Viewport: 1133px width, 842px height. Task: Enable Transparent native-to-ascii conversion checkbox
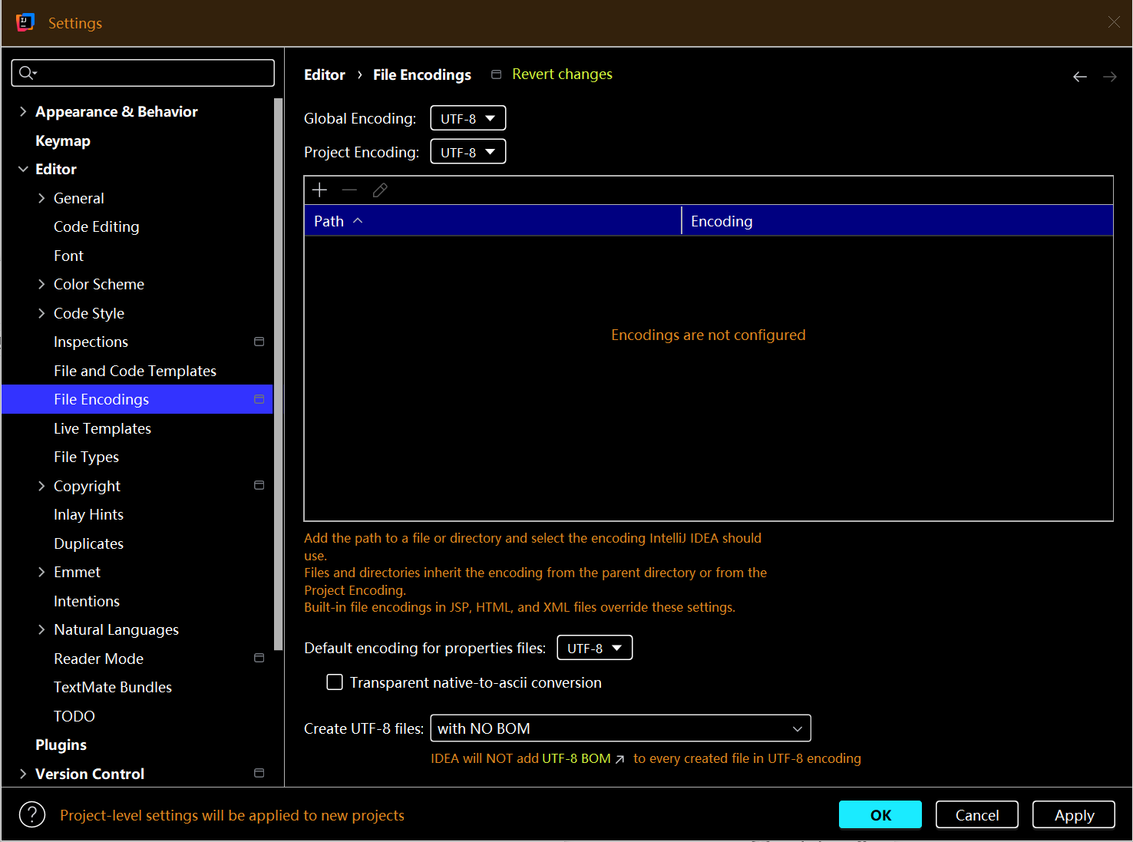(x=335, y=682)
